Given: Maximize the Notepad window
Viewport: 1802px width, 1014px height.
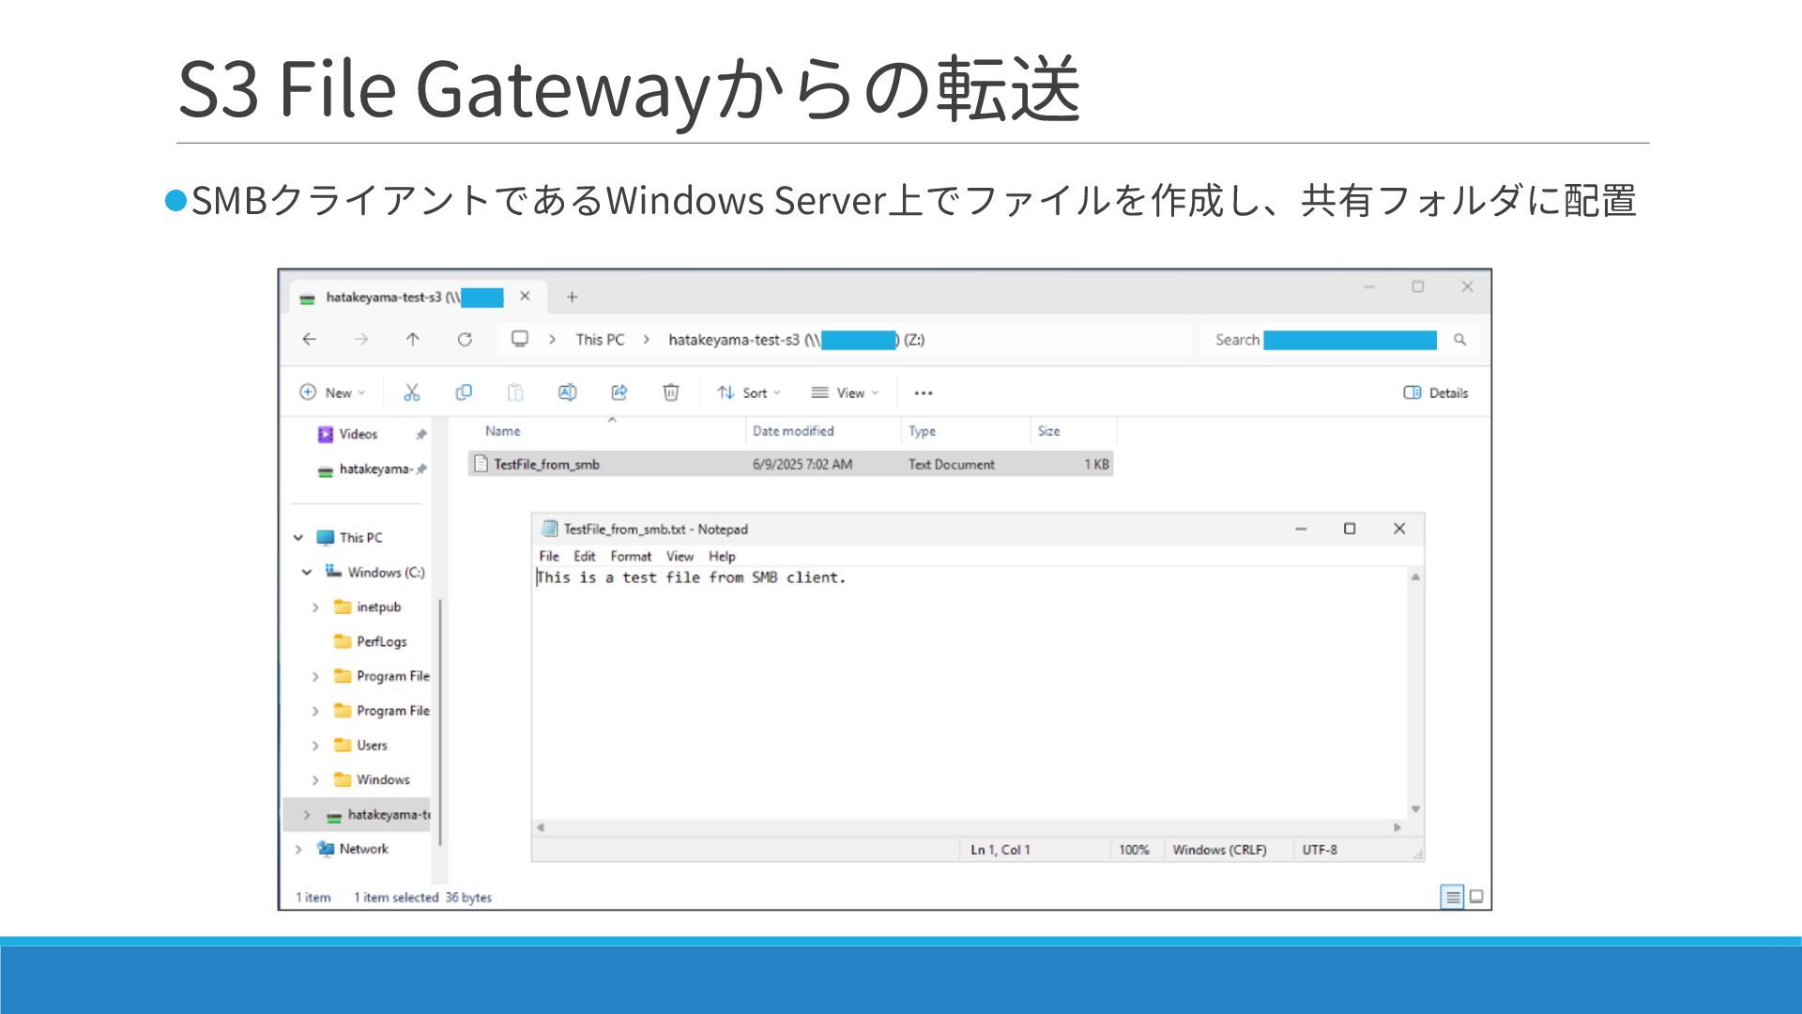Looking at the screenshot, I should point(1350,529).
